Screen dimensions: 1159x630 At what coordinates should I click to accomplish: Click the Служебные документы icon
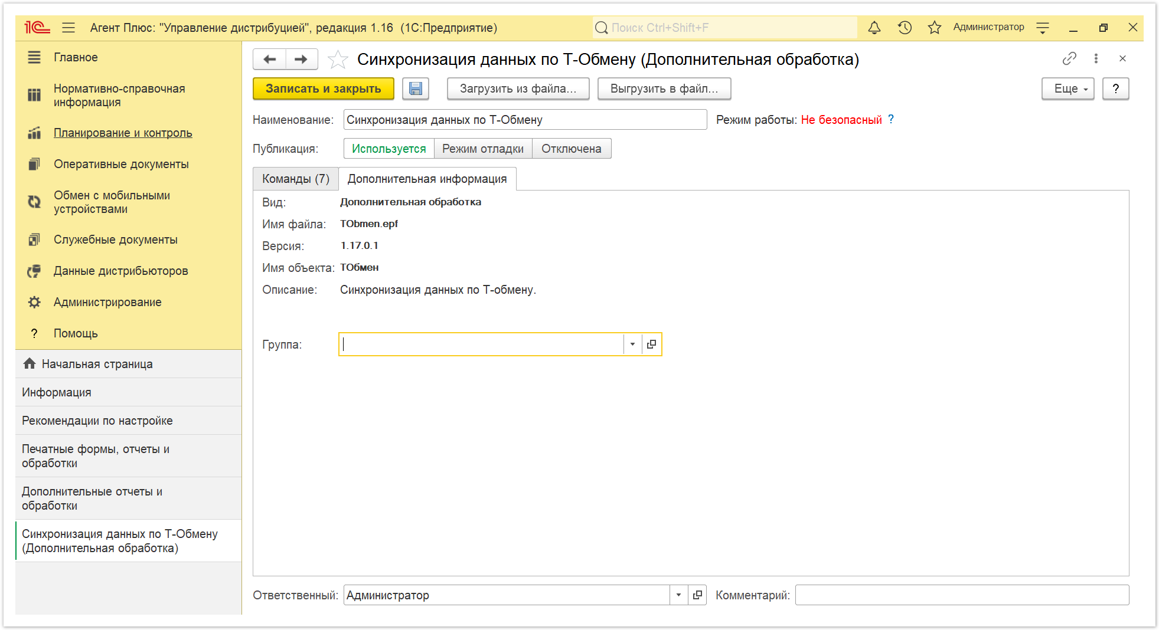click(x=34, y=239)
